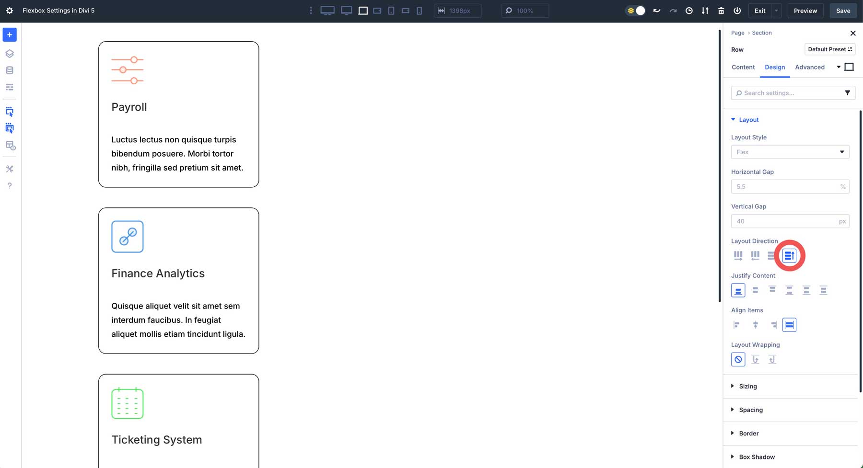Select the Layers panel icon in sidebar
This screenshot has height=468, width=863.
(9, 54)
